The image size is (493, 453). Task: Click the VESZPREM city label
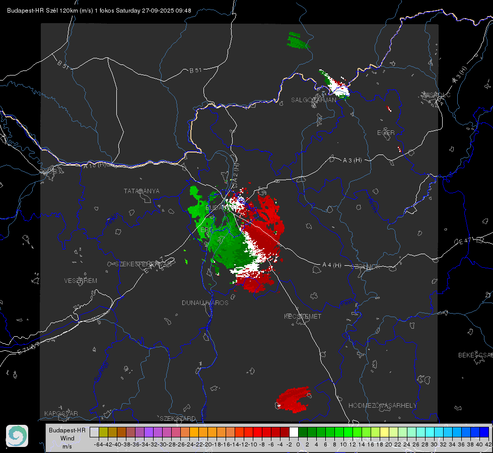[81, 280]
